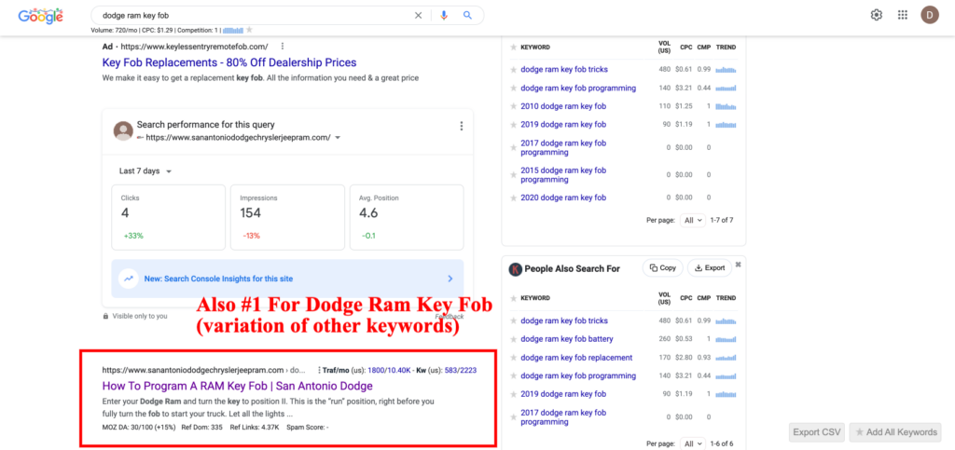This screenshot has height=450, width=955.
Task: Click the "Visible only to you" text
Action: coord(140,316)
